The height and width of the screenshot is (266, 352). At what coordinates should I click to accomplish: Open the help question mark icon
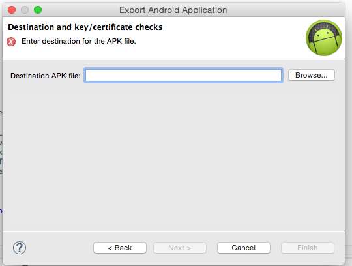20,248
